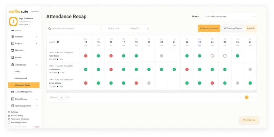Open the Daily Approval submenu item
This screenshot has height=137, width=274.
click(x=21, y=78)
